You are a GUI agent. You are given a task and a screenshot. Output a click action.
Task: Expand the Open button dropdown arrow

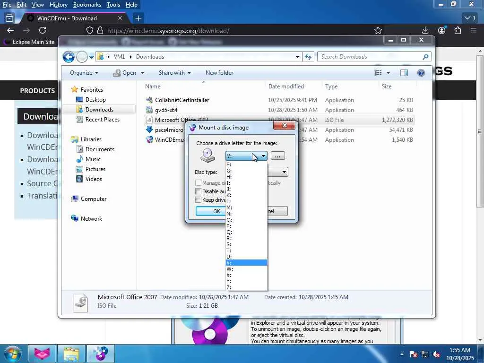pos(142,73)
